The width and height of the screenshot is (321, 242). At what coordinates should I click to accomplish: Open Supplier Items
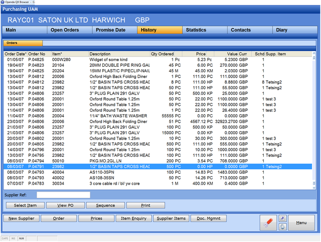point(171,218)
